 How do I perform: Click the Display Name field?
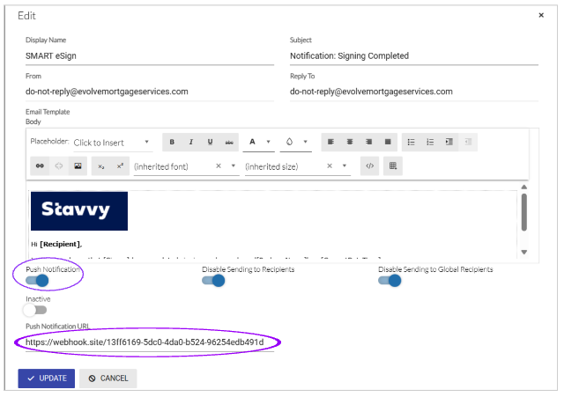point(150,56)
